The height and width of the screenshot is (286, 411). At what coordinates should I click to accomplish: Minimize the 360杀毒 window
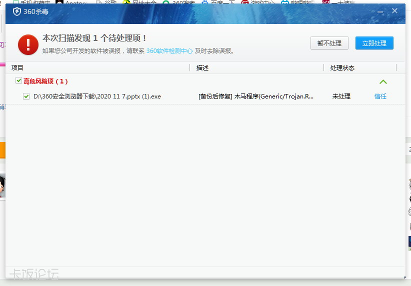pyautogui.click(x=380, y=12)
